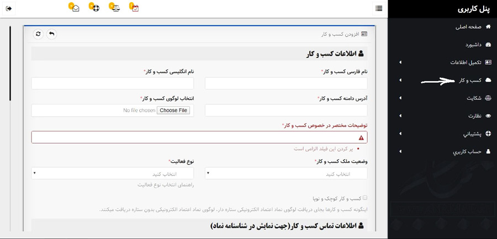Click the calendar check icon in top bar
The image size is (497, 239).
point(135,8)
